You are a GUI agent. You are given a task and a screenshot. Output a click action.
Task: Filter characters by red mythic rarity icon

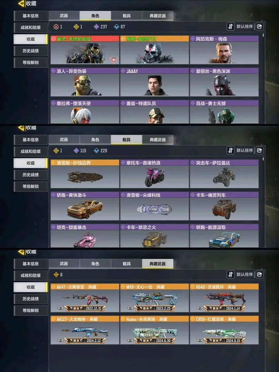(x=56, y=27)
